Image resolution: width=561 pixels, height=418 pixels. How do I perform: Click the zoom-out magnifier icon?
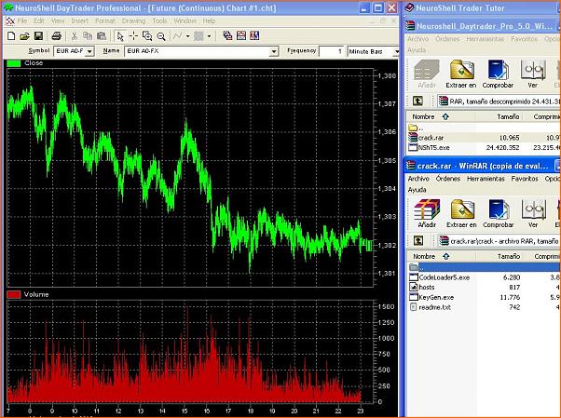161,35
